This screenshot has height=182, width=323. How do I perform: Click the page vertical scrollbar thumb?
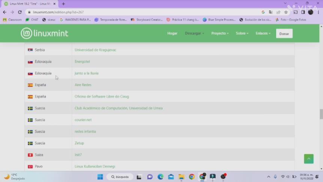[321, 114]
